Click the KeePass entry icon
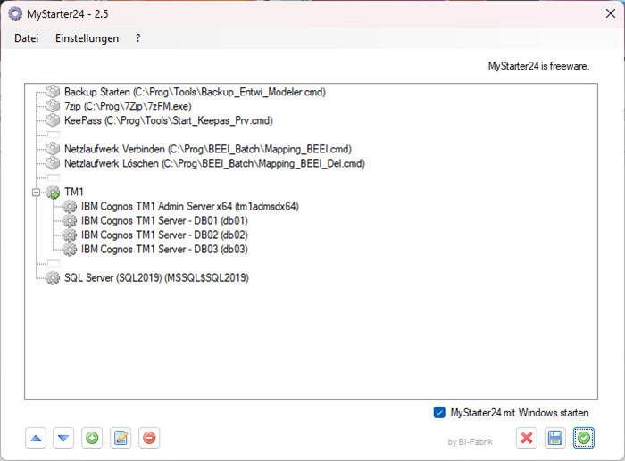Screen dimensions: 625x461 click(x=53, y=120)
